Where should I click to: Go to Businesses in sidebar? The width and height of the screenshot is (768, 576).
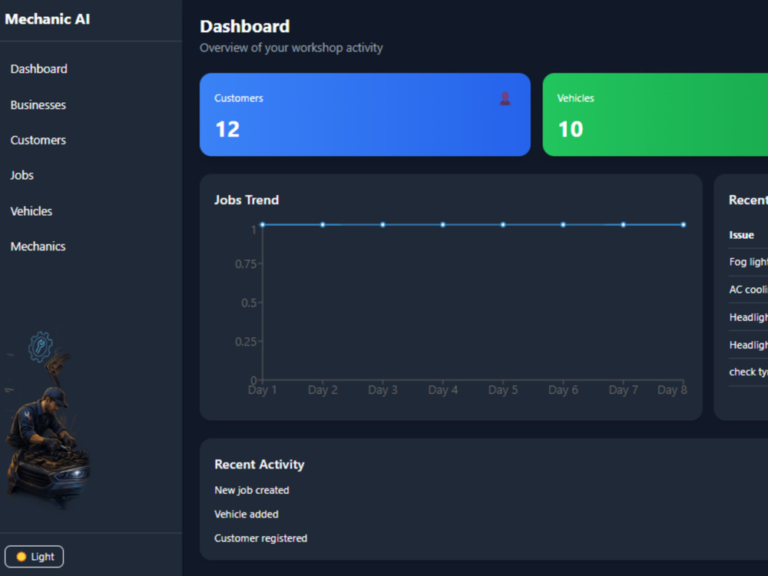pyautogui.click(x=38, y=104)
